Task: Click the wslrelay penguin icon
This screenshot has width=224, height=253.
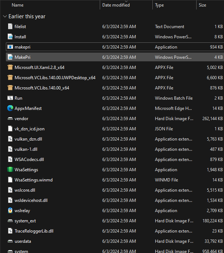Action: click(10, 210)
